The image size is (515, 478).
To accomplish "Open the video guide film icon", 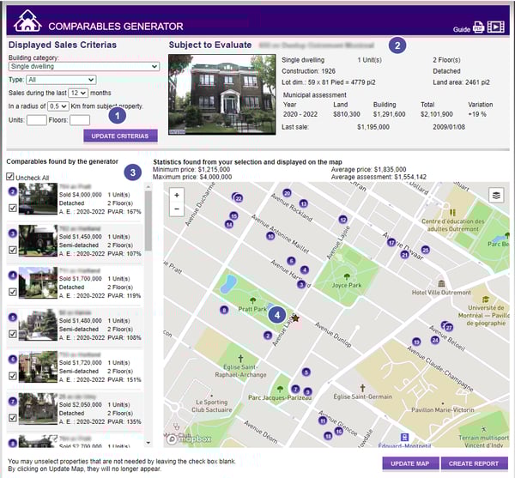I will click(496, 27).
